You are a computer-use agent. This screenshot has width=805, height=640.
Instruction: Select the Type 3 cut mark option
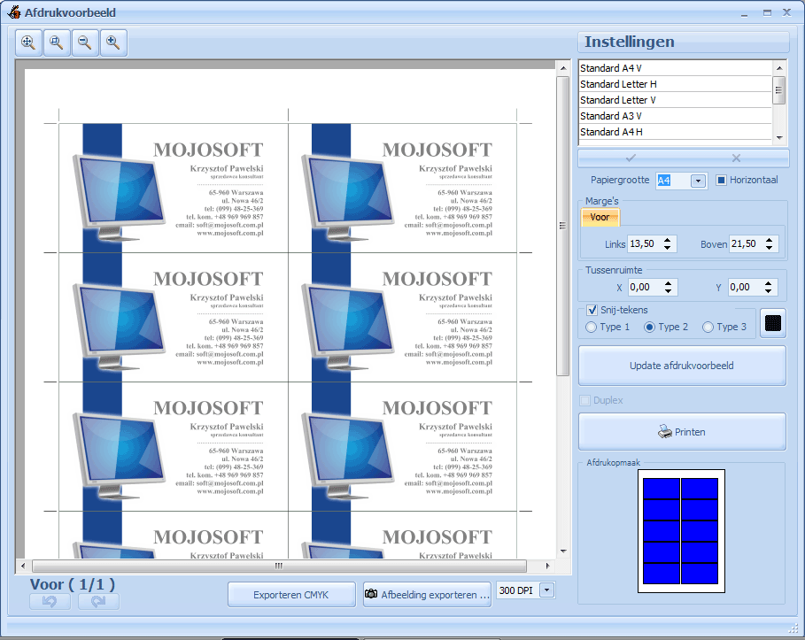point(708,327)
